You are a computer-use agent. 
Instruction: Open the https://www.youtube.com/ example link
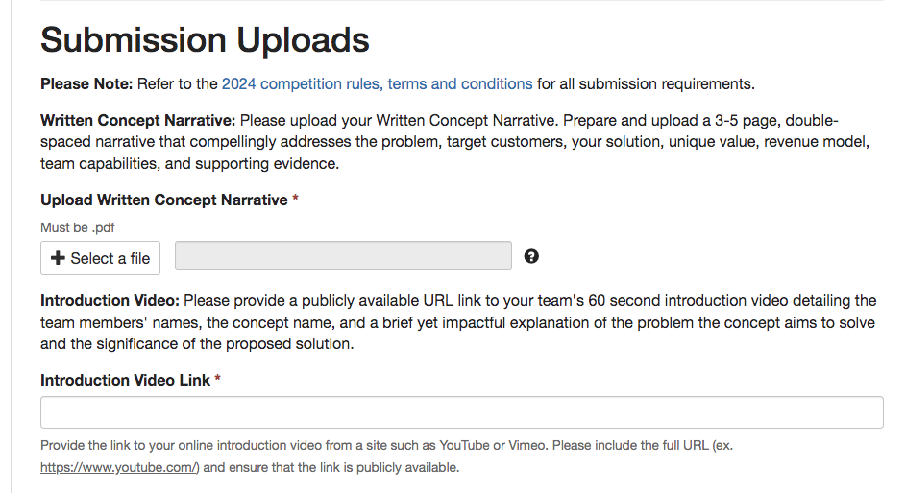pos(119,468)
